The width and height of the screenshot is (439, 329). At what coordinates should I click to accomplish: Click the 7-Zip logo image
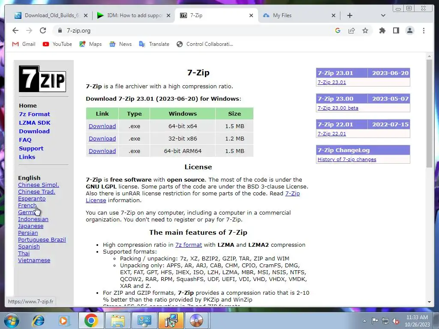[42, 79]
